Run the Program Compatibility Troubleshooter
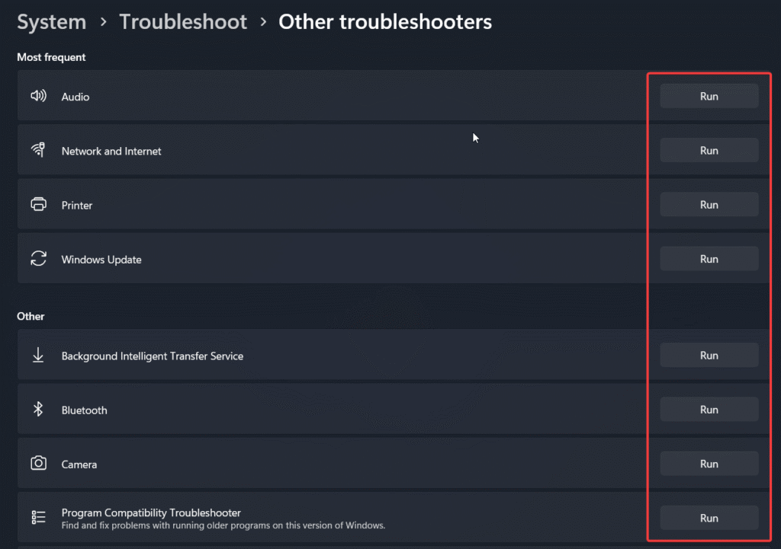 [x=709, y=518]
